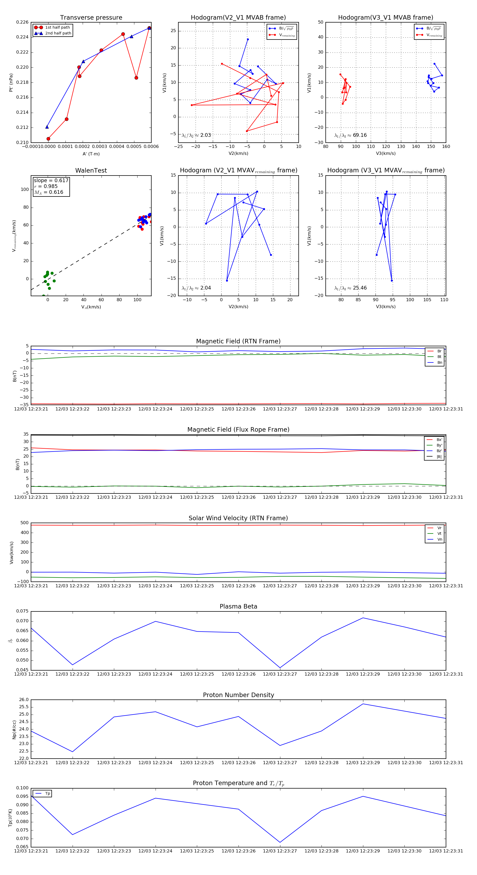This screenshot has width=477, height=875.
Task: Click '12/03 12:23:26' tick under Plasma Beta
Action: [238, 674]
